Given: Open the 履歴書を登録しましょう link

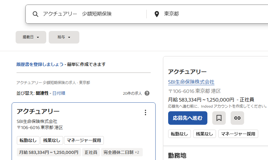Looking at the screenshot, I should 40,64.
